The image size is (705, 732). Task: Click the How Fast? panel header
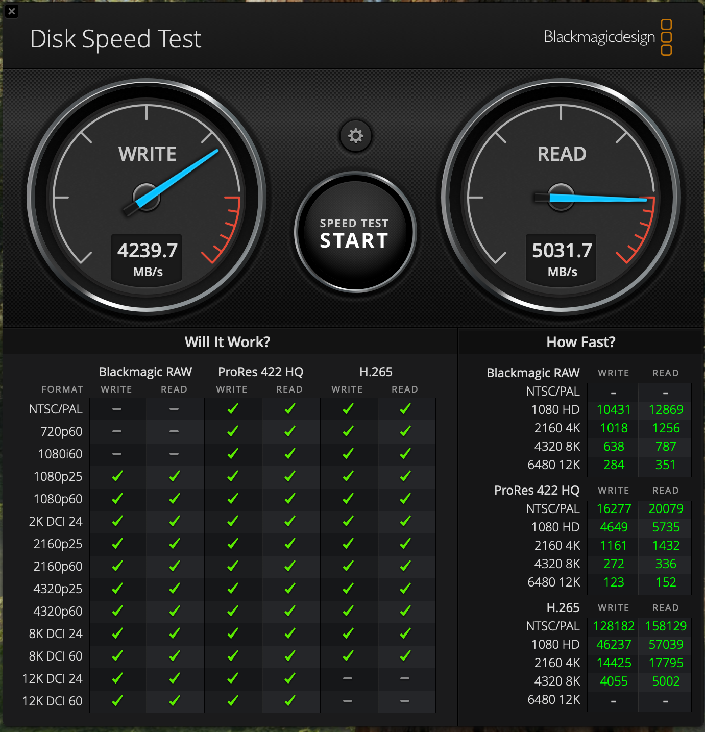(x=581, y=341)
